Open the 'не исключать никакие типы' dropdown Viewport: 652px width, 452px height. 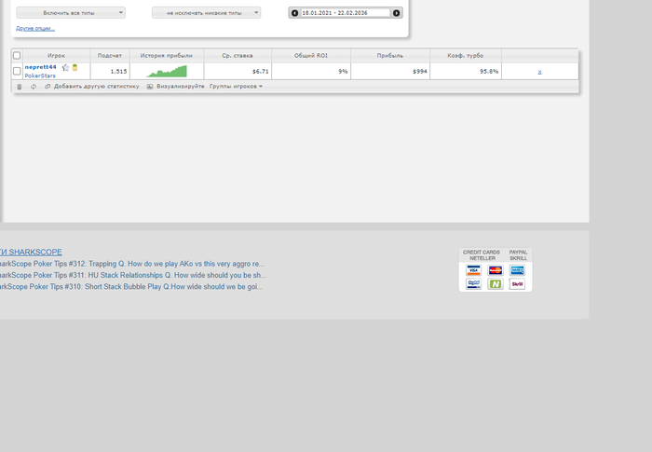(x=206, y=13)
